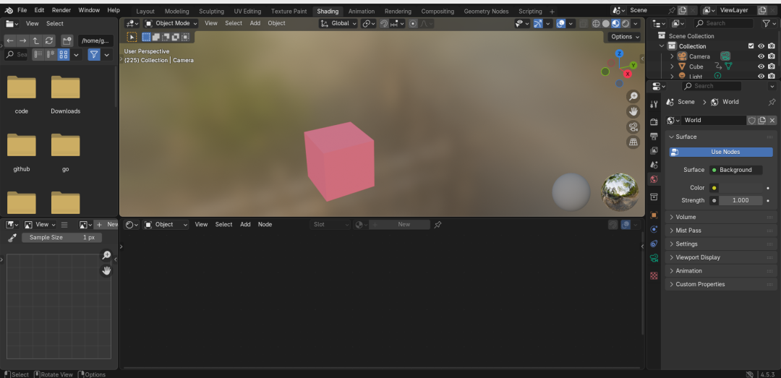Select the eyedropper sample tool in image editor
Image resolution: width=781 pixels, height=378 pixels.
click(12, 238)
